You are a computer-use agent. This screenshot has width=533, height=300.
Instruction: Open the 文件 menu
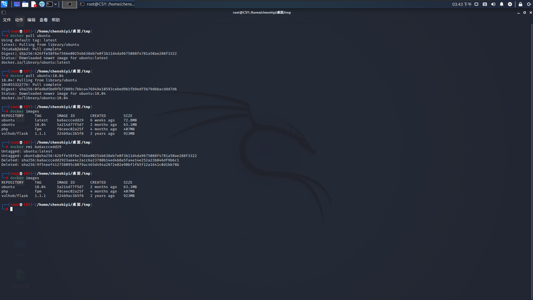7,20
